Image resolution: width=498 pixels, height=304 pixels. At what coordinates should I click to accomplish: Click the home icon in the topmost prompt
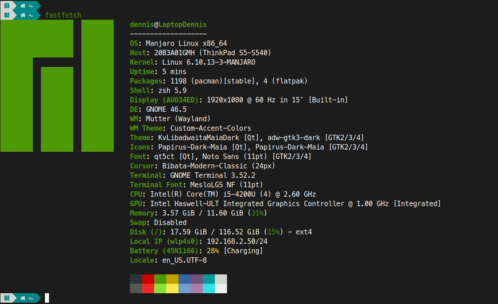coord(22,6)
